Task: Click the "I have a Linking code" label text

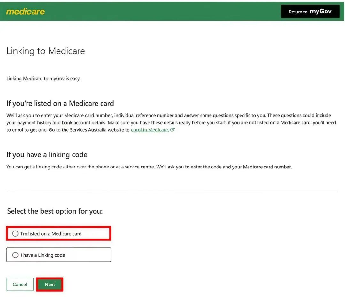Action: 43,255
